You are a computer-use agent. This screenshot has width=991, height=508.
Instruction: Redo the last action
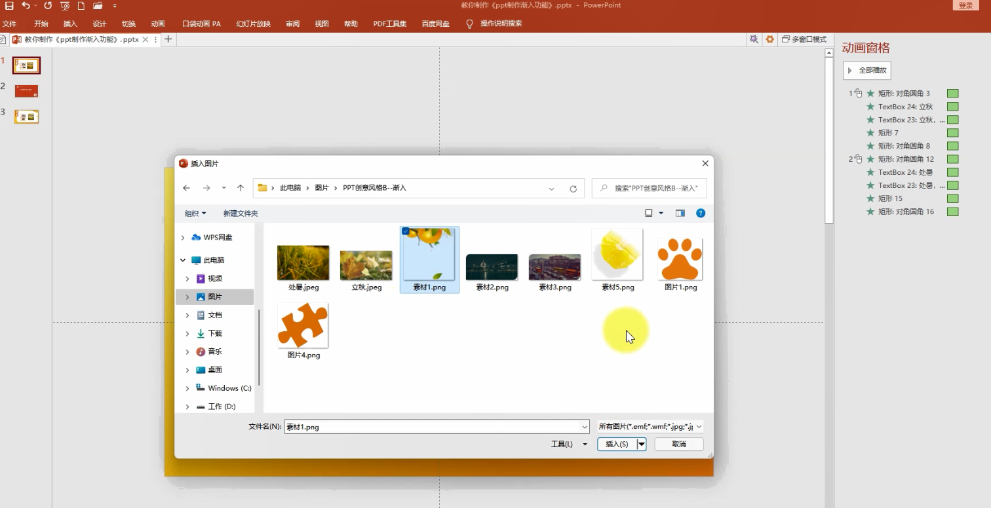tap(48, 5)
